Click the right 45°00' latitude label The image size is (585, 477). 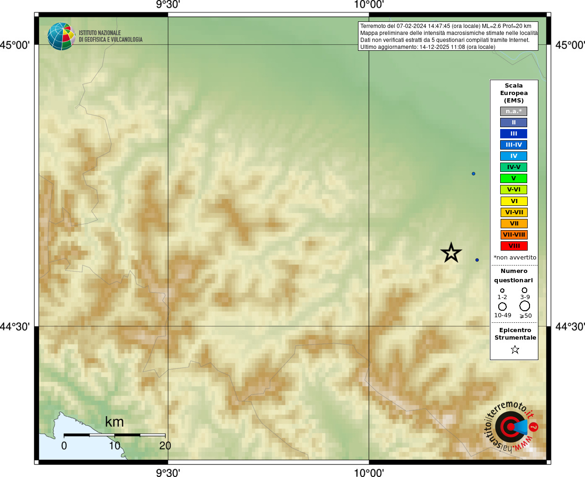570,45
